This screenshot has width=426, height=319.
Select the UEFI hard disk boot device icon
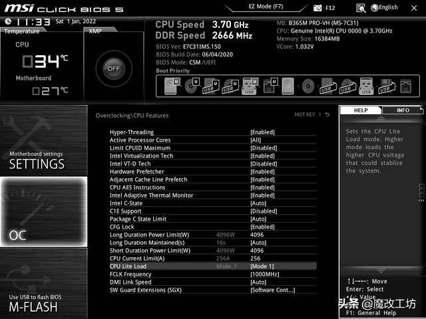(x=172, y=86)
